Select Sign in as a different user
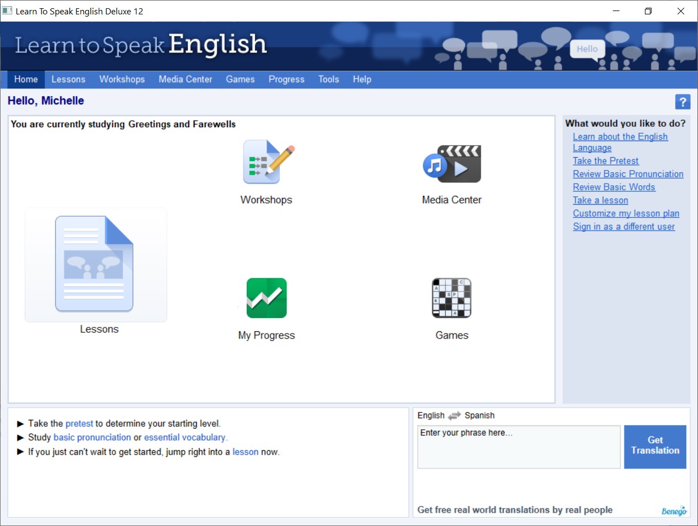The width and height of the screenshot is (698, 526). [x=624, y=226]
